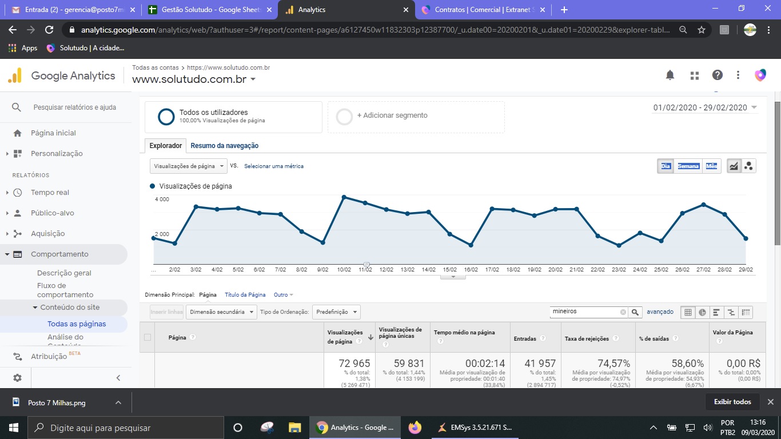The height and width of the screenshot is (439, 781).
Task: Tick the checkbox in the table header
Action: click(148, 337)
